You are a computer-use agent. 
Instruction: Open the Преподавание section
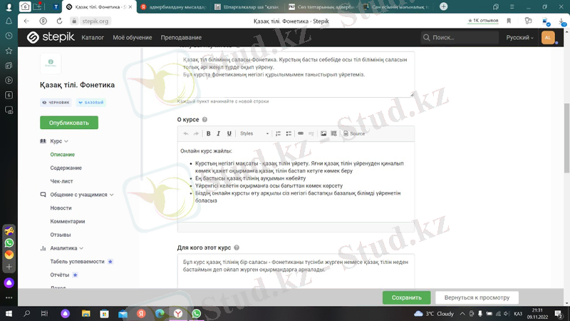[181, 38]
